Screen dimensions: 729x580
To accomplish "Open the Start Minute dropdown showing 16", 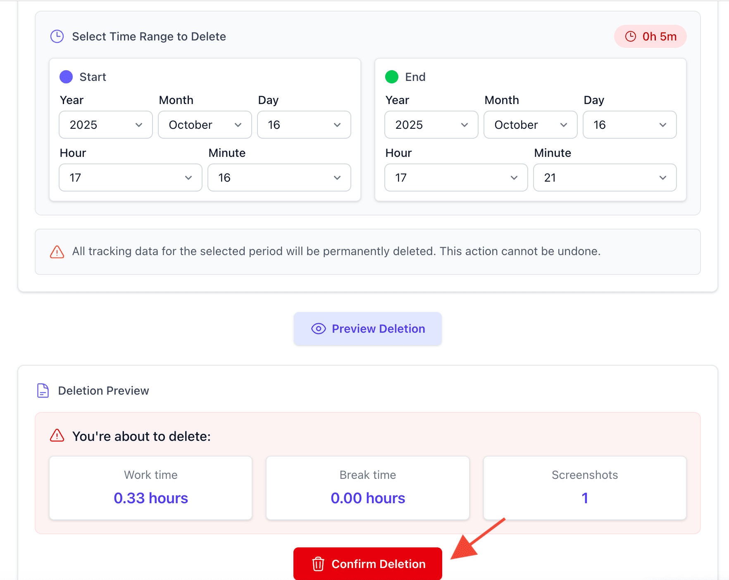I will coord(279,178).
